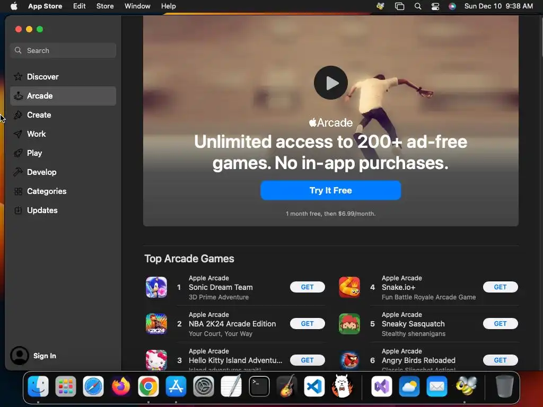Launch Safari from the Dock
The height and width of the screenshot is (407, 543).
(93, 386)
